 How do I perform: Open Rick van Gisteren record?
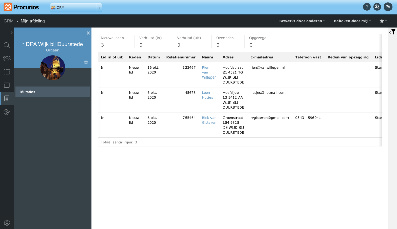coord(209,120)
